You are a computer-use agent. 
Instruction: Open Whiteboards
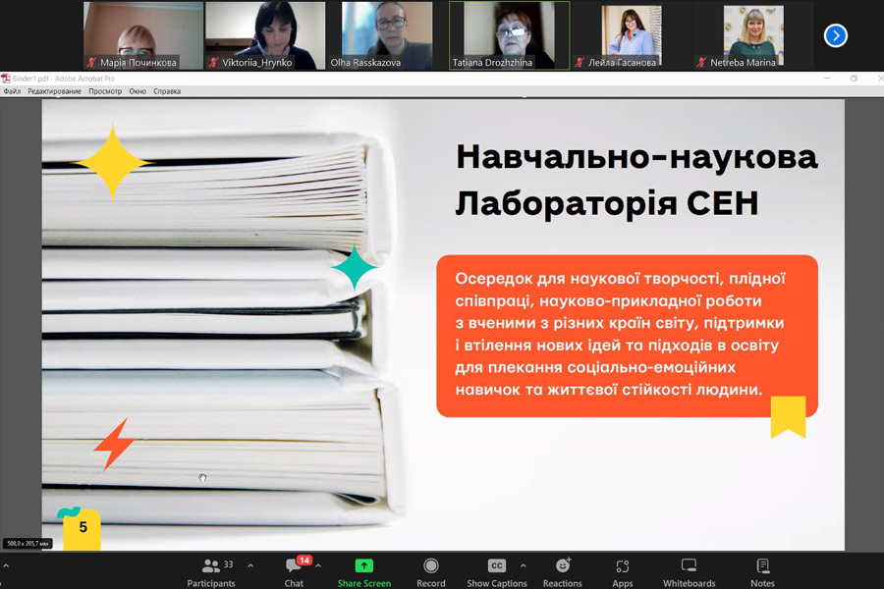pos(689,572)
